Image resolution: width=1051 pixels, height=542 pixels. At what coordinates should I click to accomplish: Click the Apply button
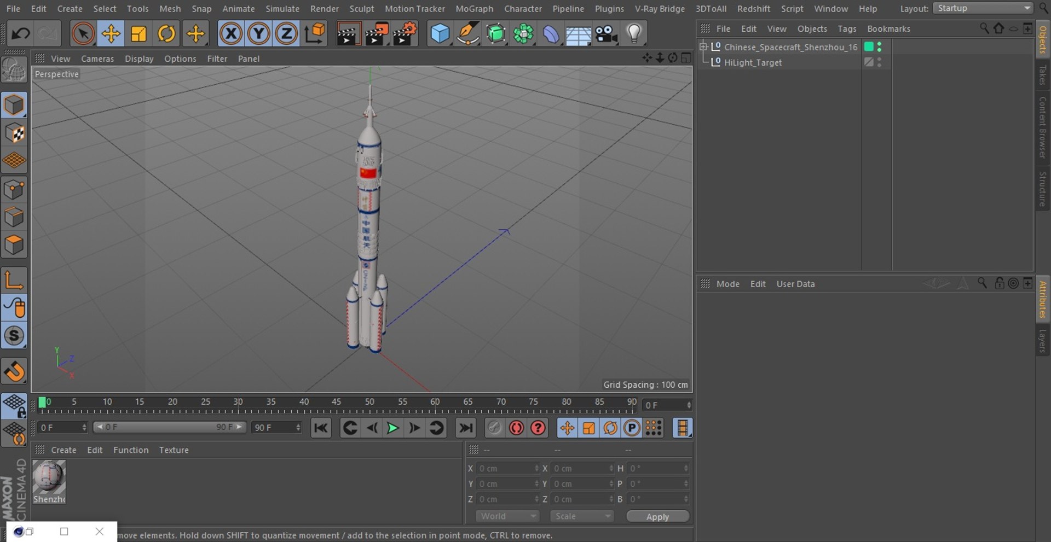coord(657,517)
